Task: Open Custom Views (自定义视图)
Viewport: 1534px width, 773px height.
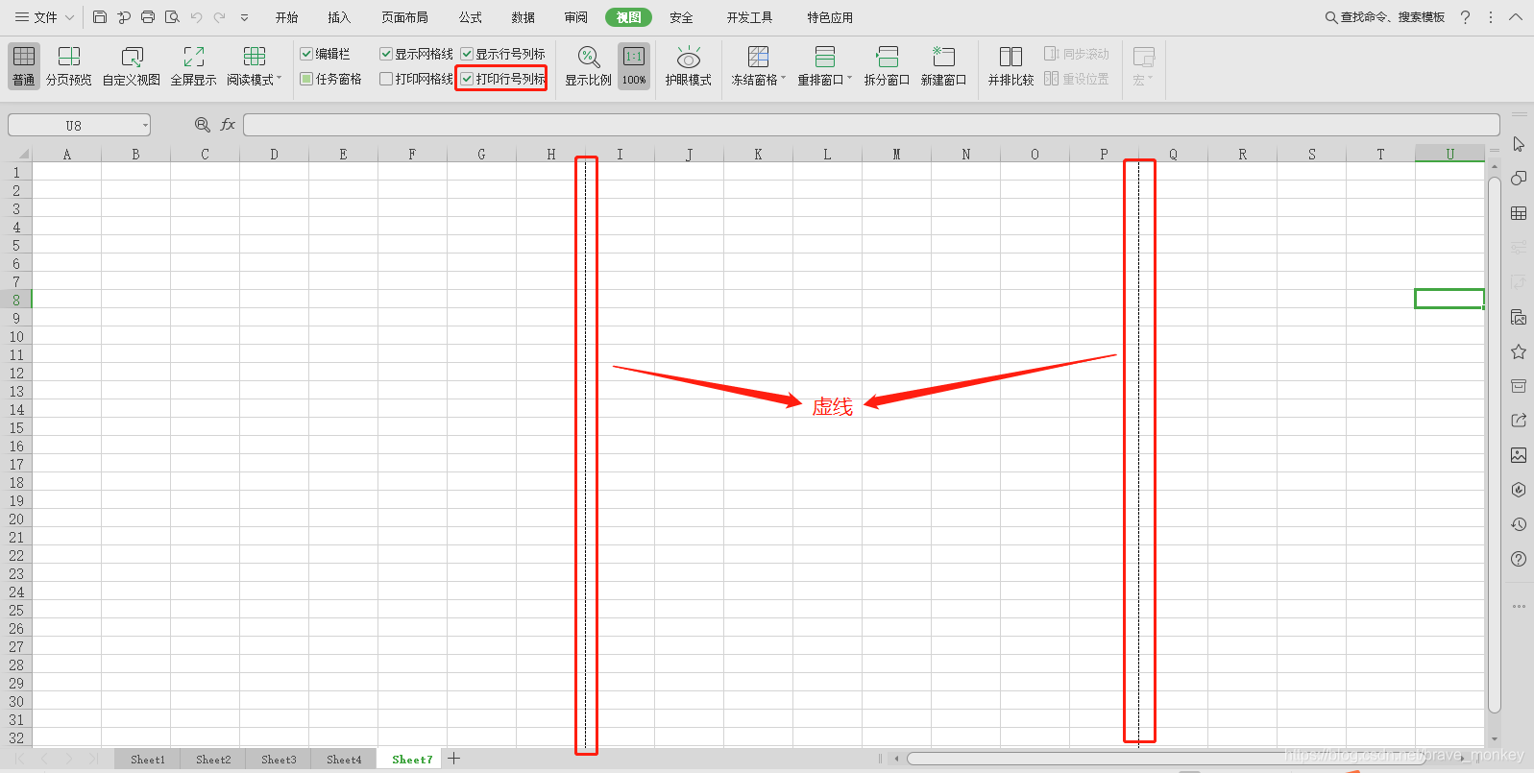Action: (x=132, y=65)
